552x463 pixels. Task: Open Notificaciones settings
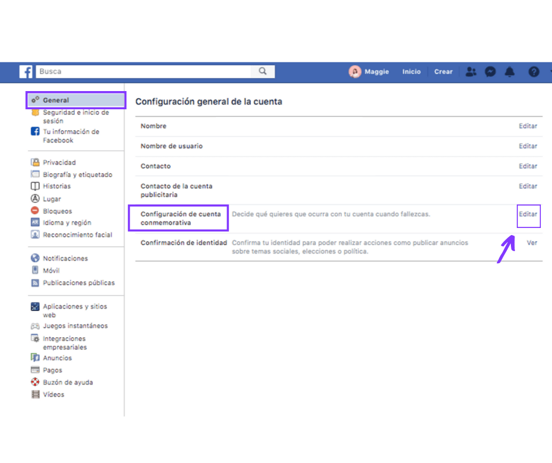click(65, 259)
